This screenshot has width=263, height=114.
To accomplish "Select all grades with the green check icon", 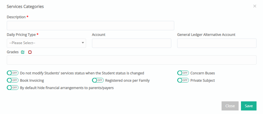I will click(23, 52).
